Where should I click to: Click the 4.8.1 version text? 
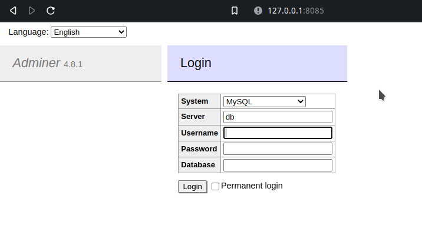[73, 65]
